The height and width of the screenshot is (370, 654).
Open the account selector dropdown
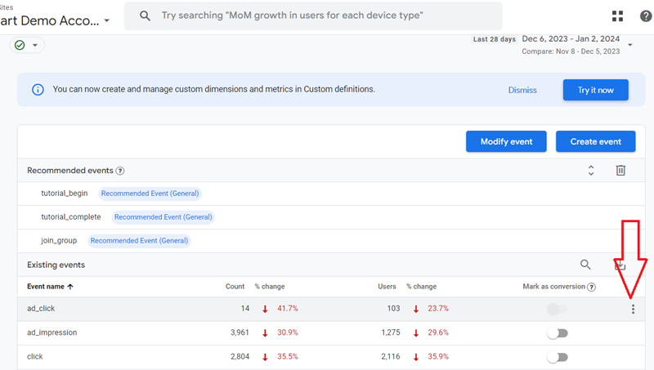pos(107,20)
